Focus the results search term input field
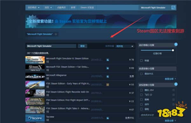This screenshot has height=123, width=191. (51, 46)
